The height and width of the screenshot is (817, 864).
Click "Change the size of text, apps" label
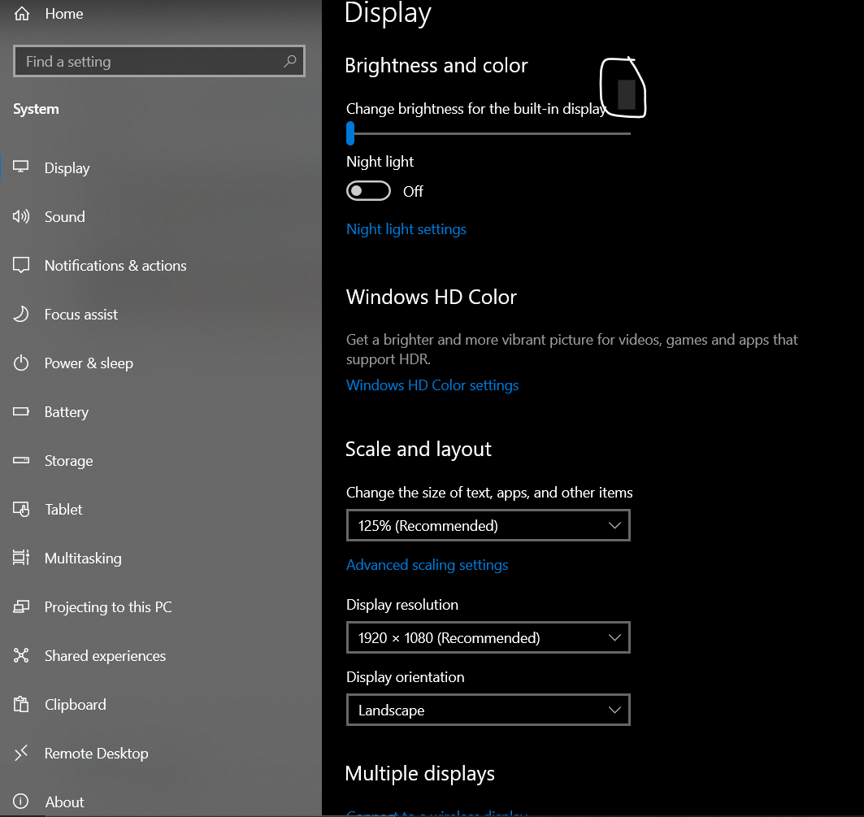coord(489,493)
